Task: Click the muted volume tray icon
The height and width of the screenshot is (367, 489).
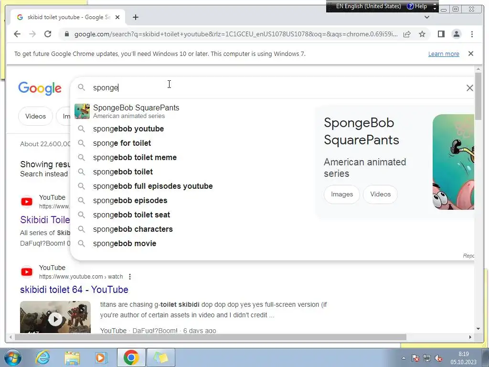Action: [438, 358]
